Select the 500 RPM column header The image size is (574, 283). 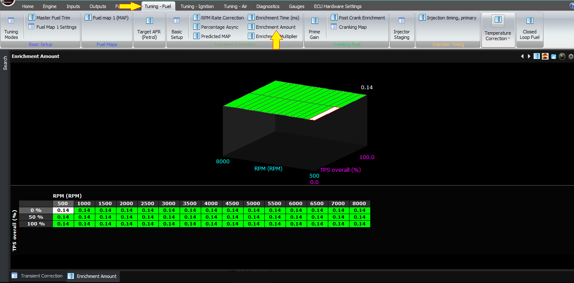pos(63,203)
